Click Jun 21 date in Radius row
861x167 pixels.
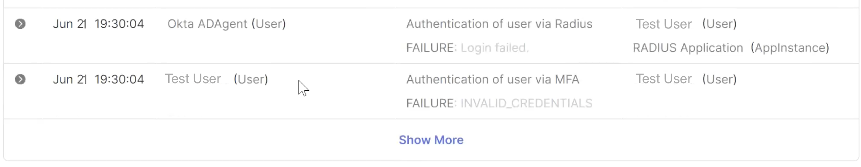click(x=70, y=24)
